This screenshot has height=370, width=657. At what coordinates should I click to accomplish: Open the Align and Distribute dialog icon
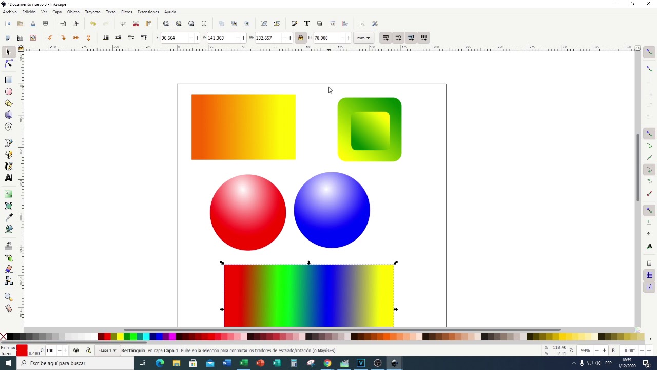coord(345,24)
